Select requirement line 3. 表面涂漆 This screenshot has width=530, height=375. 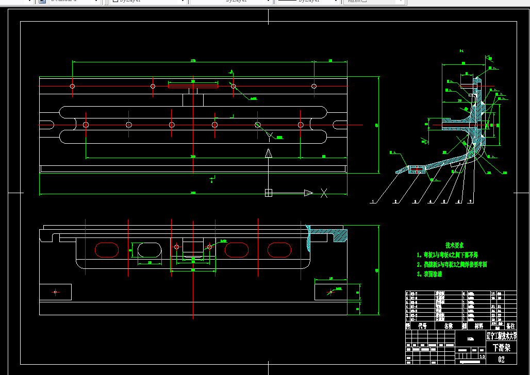[429, 274]
